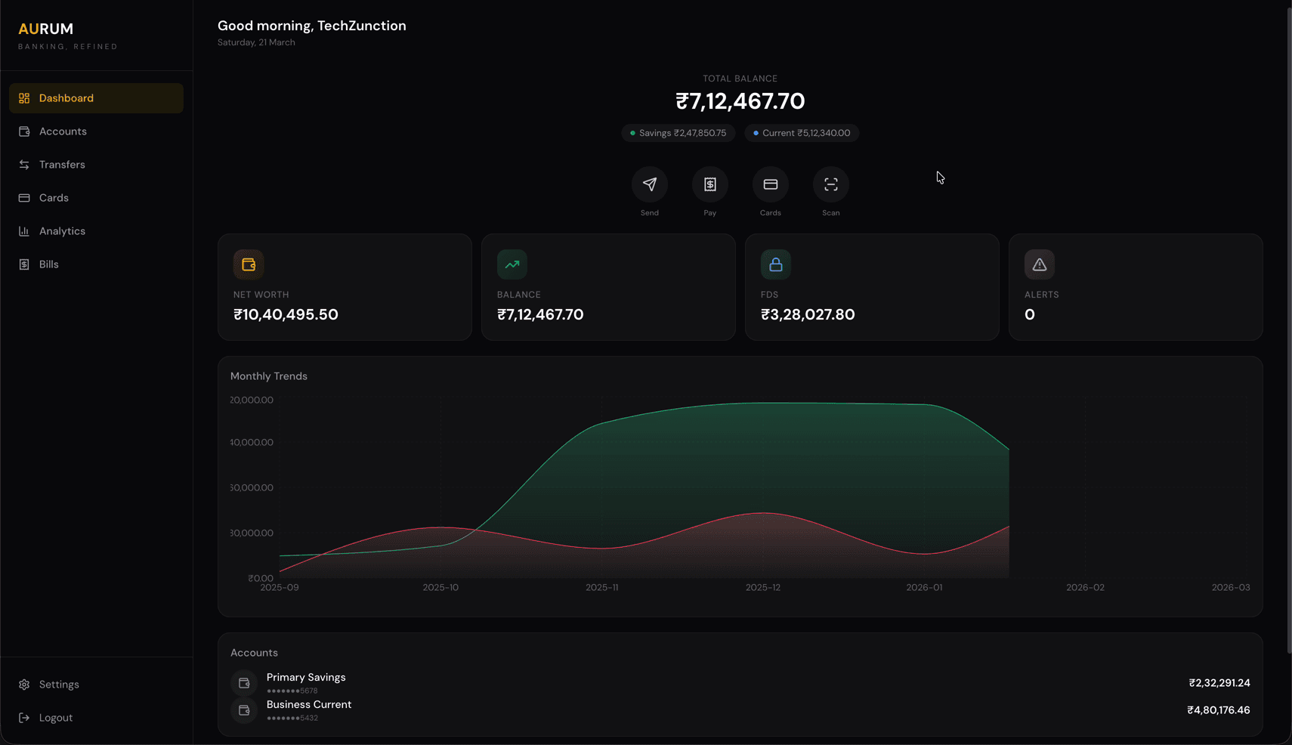Screen dimensions: 1292x745
Task: Click the lock icon on the FDS card
Action: point(776,264)
